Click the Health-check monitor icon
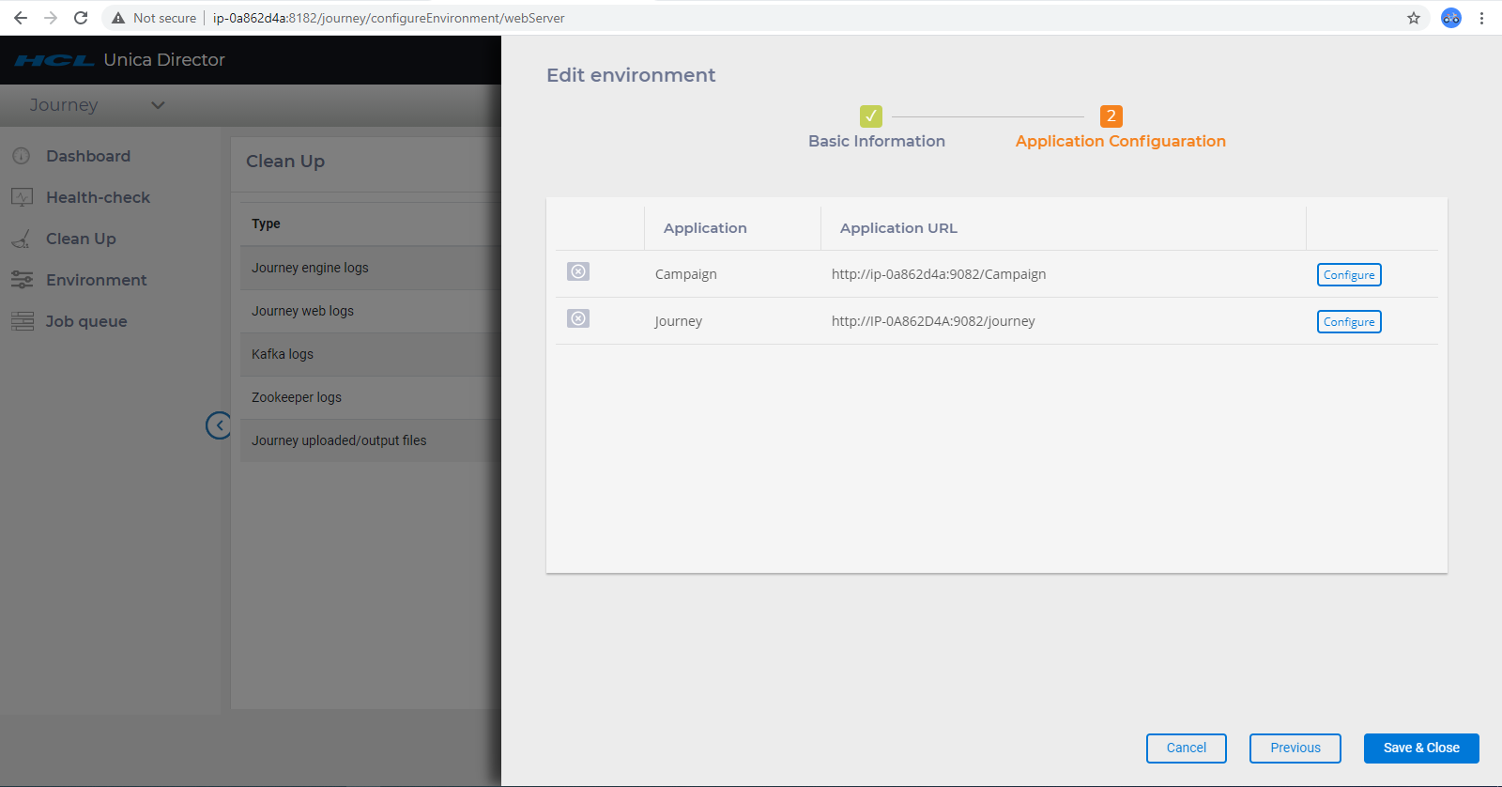 [x=22, y=197]
